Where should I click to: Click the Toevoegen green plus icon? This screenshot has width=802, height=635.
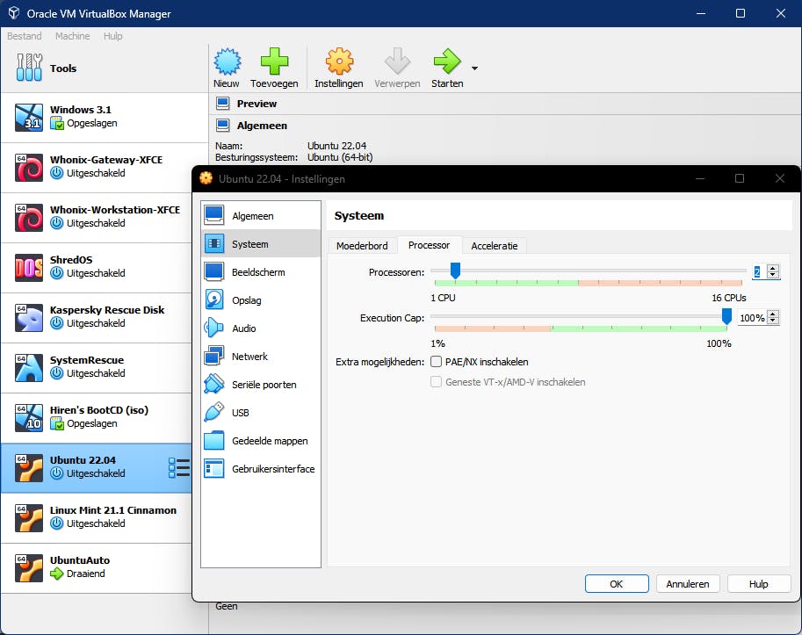pyautogui.click(x=274, y=61)
